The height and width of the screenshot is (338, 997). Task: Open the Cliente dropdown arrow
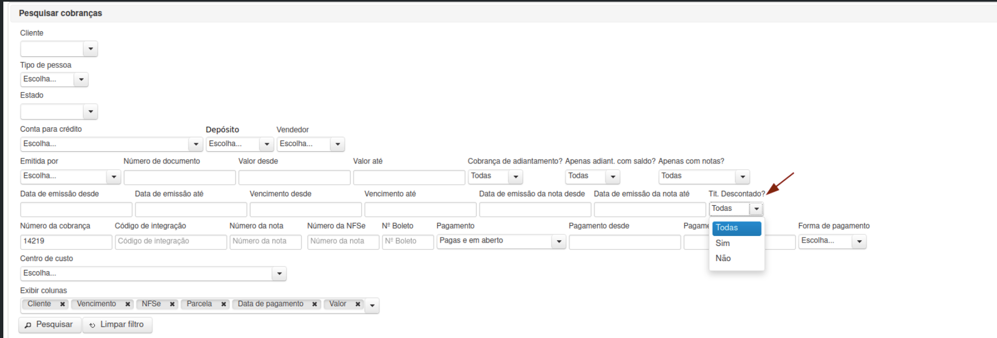point(90,49)
